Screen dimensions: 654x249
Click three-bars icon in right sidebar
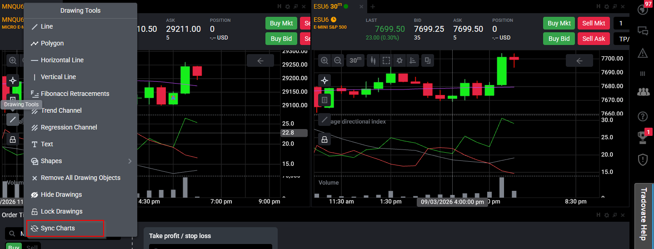[x=643, y=74]
